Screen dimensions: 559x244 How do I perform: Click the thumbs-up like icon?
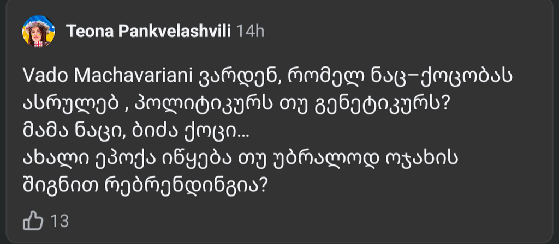(34, 221)
